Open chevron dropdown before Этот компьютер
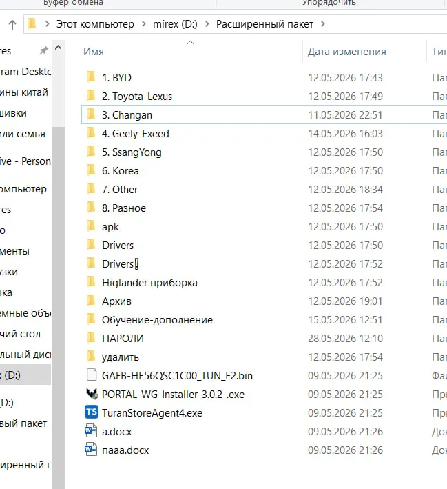This screenshot has height=489, width=447. click(47, 24)
